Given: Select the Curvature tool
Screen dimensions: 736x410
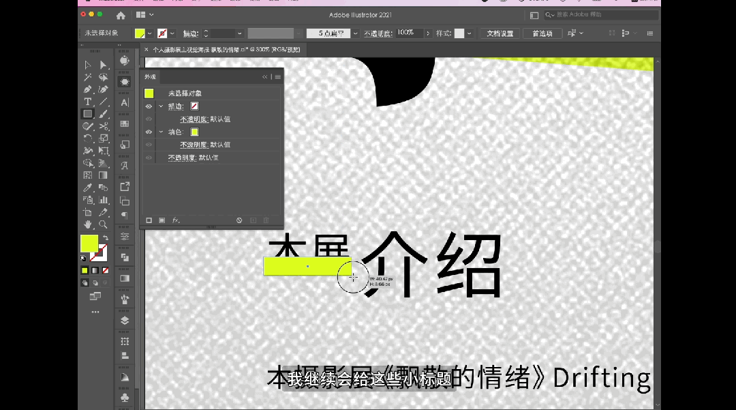Looking at the screenshot, I should [104, 89].
